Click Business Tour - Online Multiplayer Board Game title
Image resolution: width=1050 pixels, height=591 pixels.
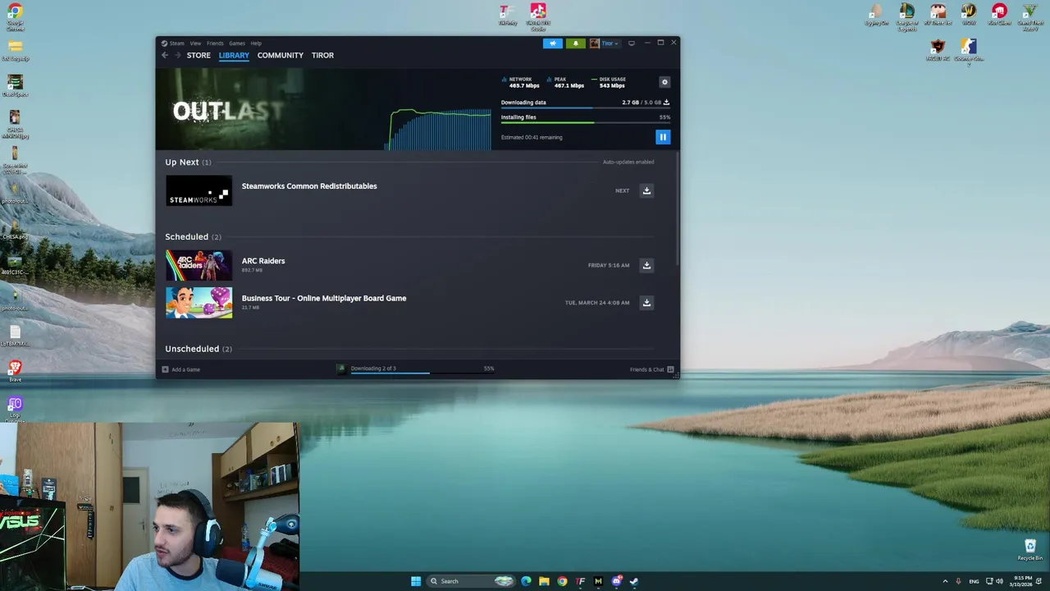pyautogui.click(x=324, y=298)
